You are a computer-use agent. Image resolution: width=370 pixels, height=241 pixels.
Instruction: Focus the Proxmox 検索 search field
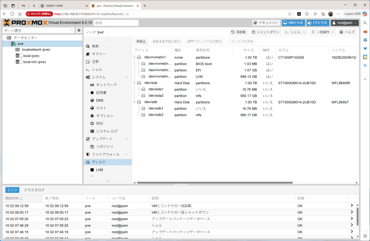tap(116, 23)
